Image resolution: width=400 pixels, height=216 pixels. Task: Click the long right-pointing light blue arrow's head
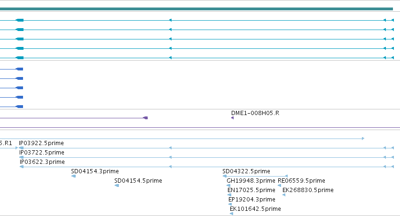(363, 139)
